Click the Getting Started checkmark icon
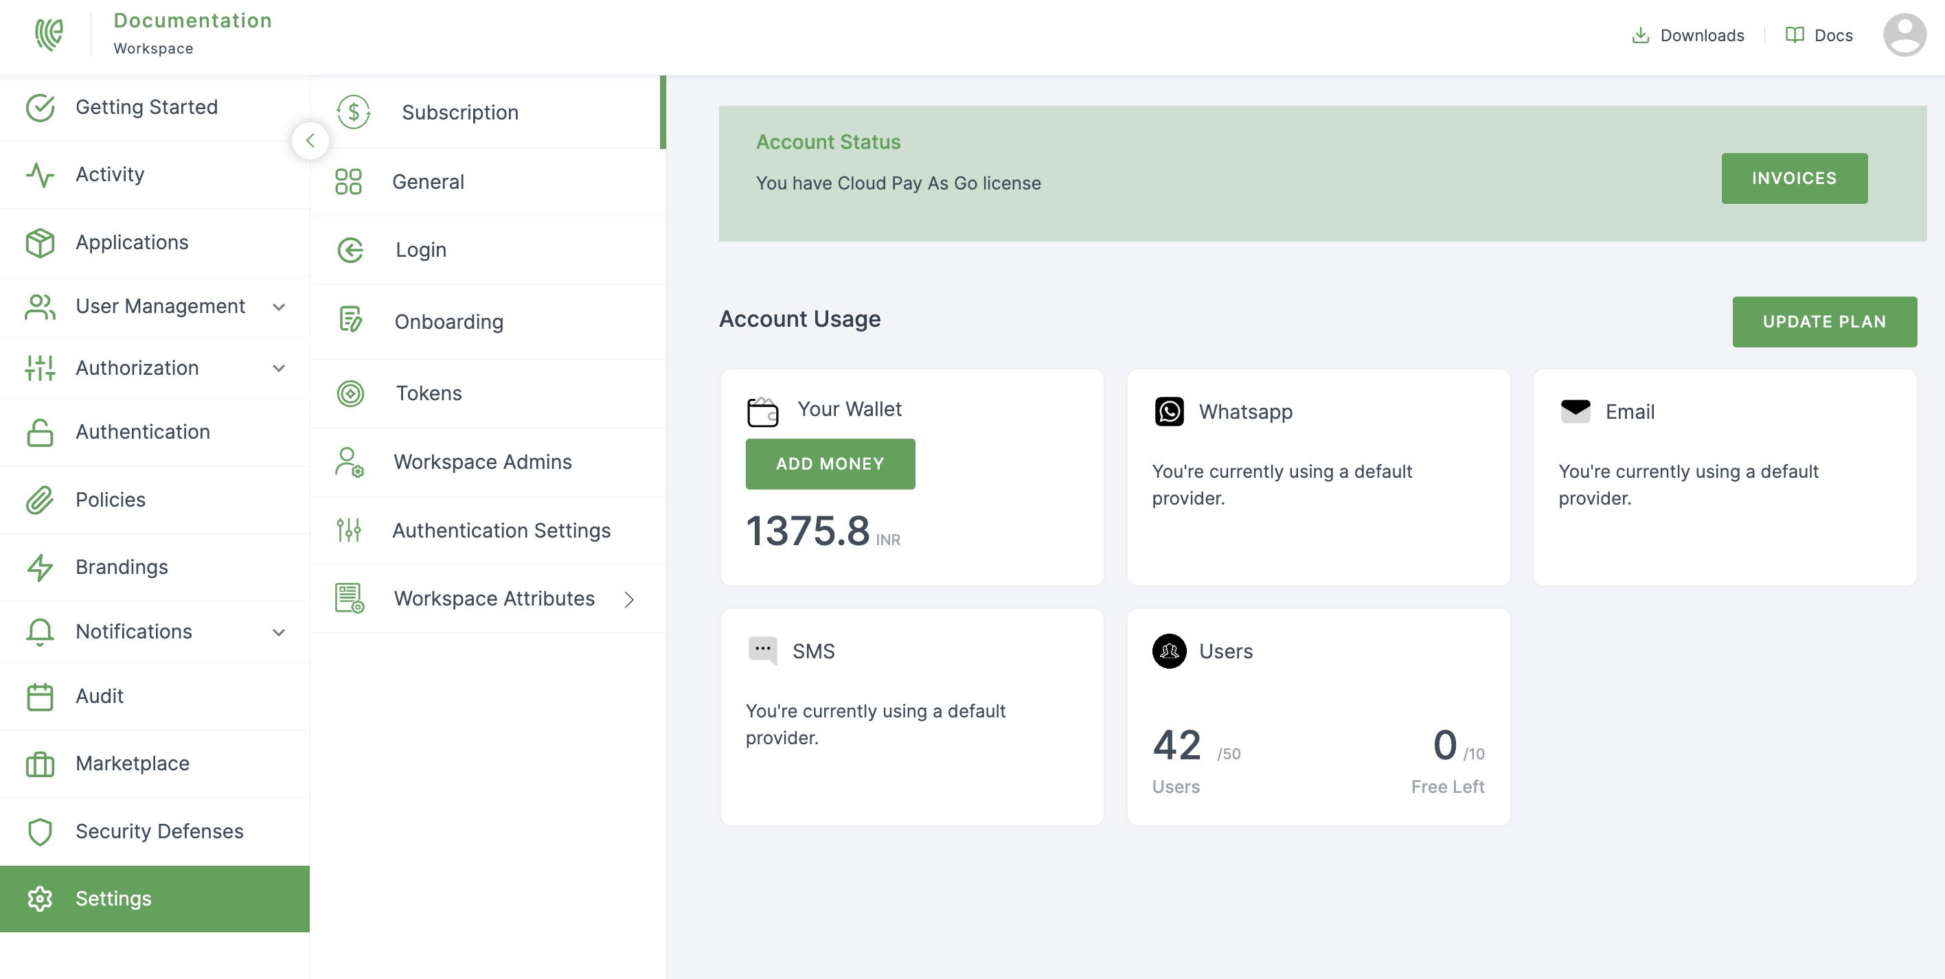1945x979 pixels. point(40,108)
